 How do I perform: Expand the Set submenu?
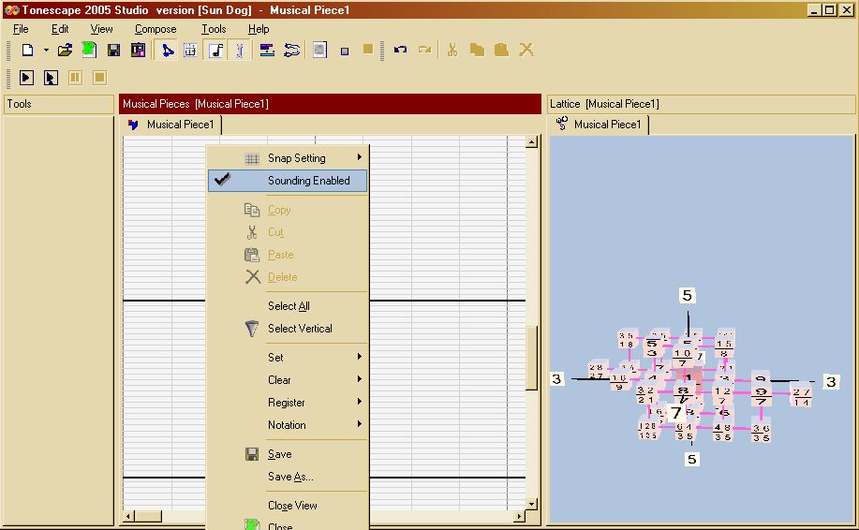pyautogui.click(x=288, y=358)
